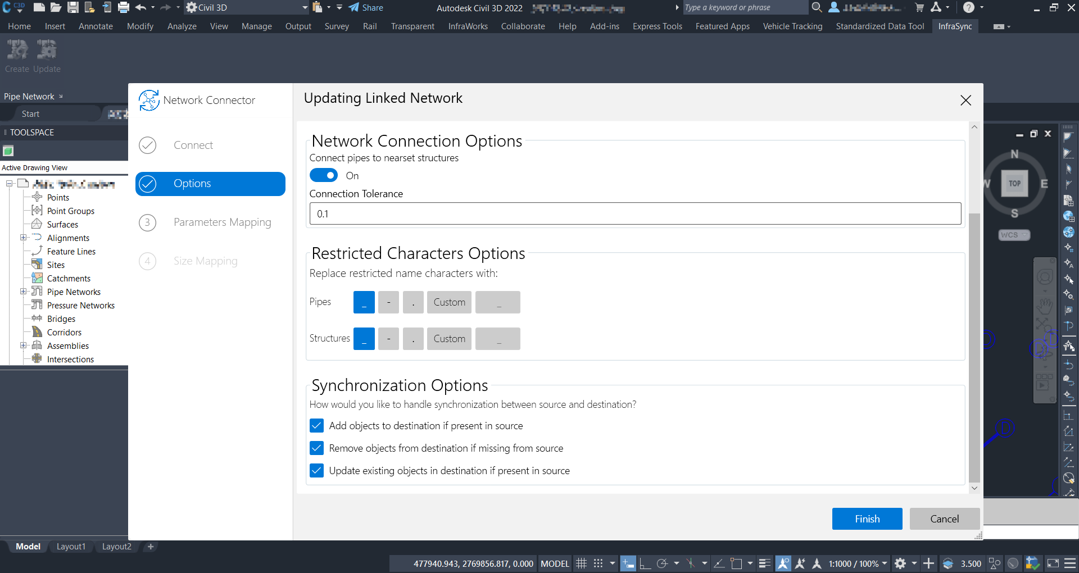Click the Finish button

coord(867,519)
